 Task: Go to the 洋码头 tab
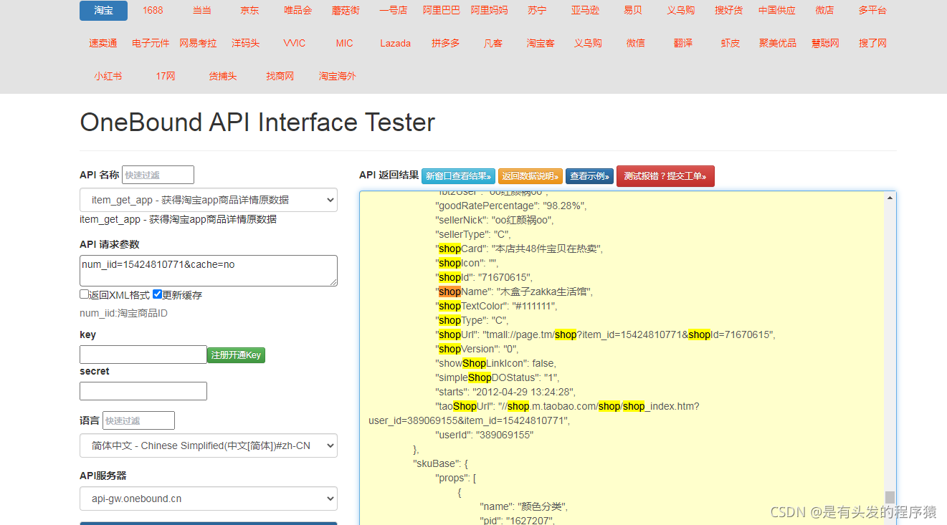coord(246,43)
